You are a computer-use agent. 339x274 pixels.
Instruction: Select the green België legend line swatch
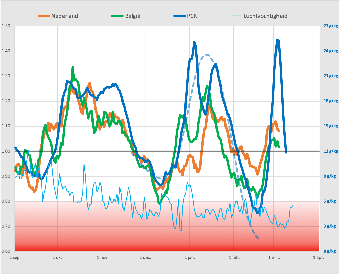coord(117,16)
